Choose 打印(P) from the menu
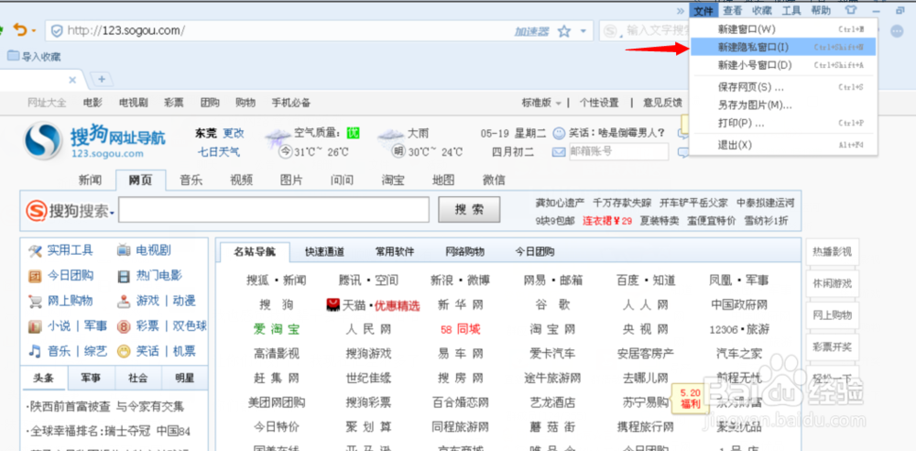This screenshot has height=451, width=916. tap(783, 124)
